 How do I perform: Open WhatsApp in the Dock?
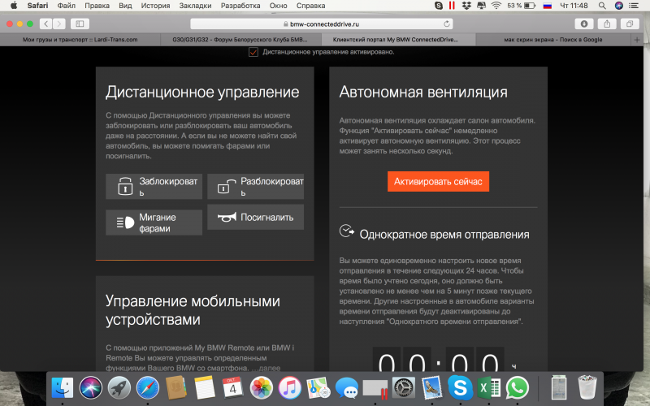pos(518,388)
